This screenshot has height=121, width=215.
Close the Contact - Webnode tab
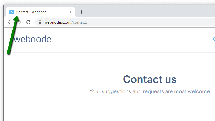pyautogui.click(x=70, y=12)
